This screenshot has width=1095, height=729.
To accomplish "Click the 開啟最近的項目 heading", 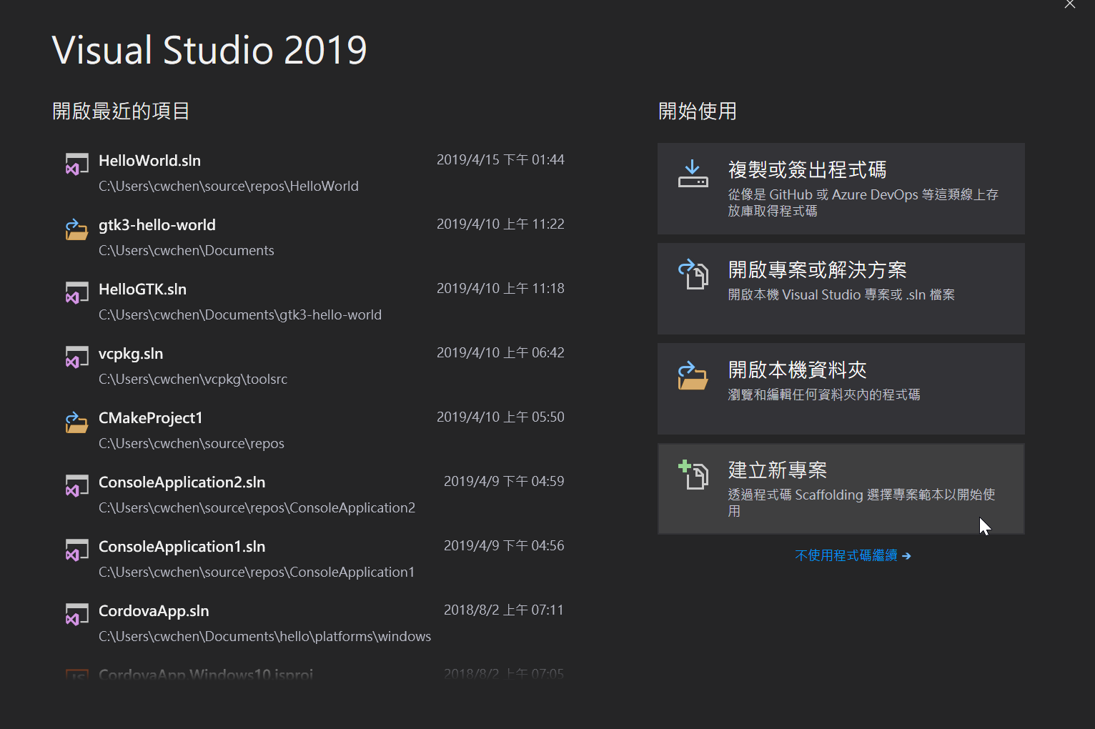I will tap(121, 111).
